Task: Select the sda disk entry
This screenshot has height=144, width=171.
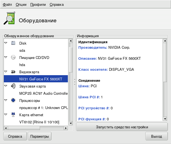Action: click(x=36, y=50)
